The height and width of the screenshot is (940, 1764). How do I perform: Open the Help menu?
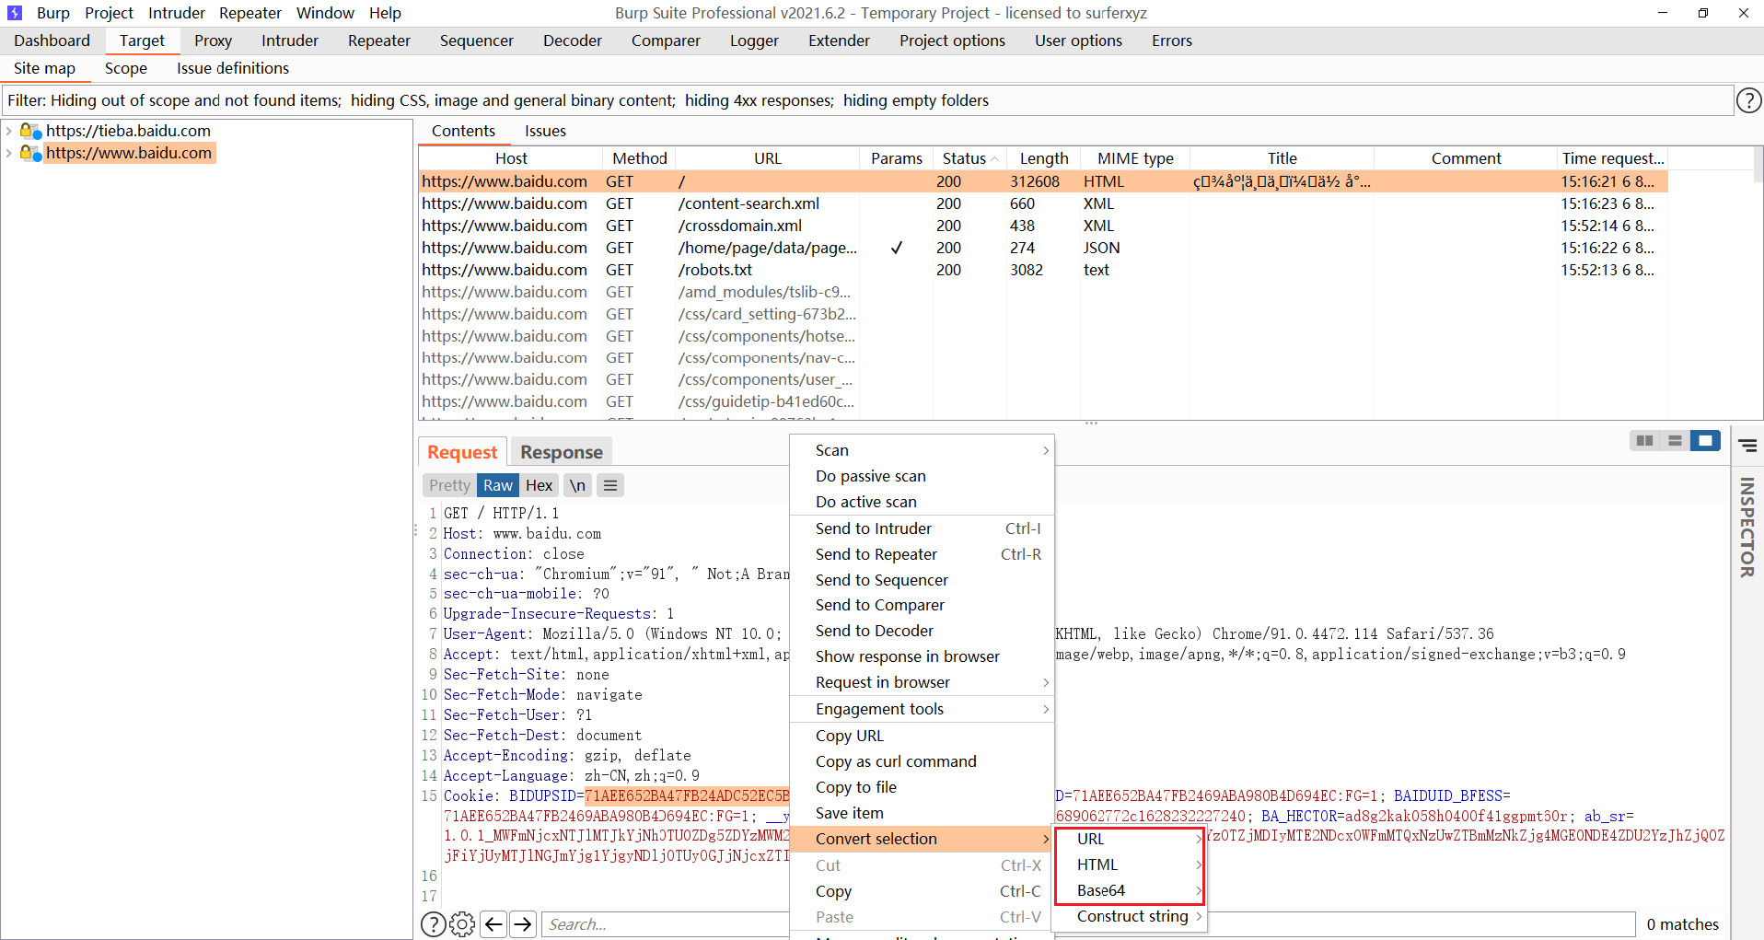pyautogui.click(x=385, y=13)
